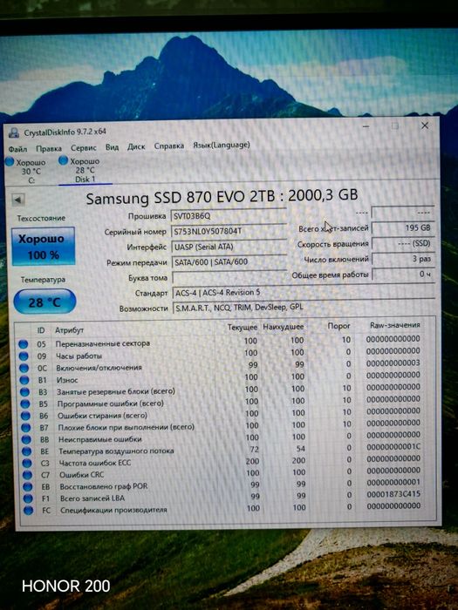Click the Наихудшее column header

[284, 327]
